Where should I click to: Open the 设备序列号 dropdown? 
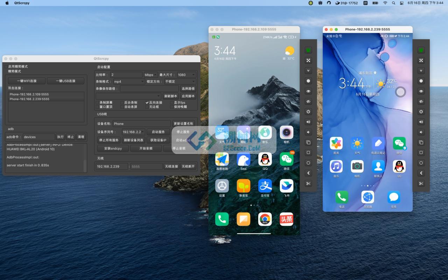pyautogui.click(x=133, y=132)
